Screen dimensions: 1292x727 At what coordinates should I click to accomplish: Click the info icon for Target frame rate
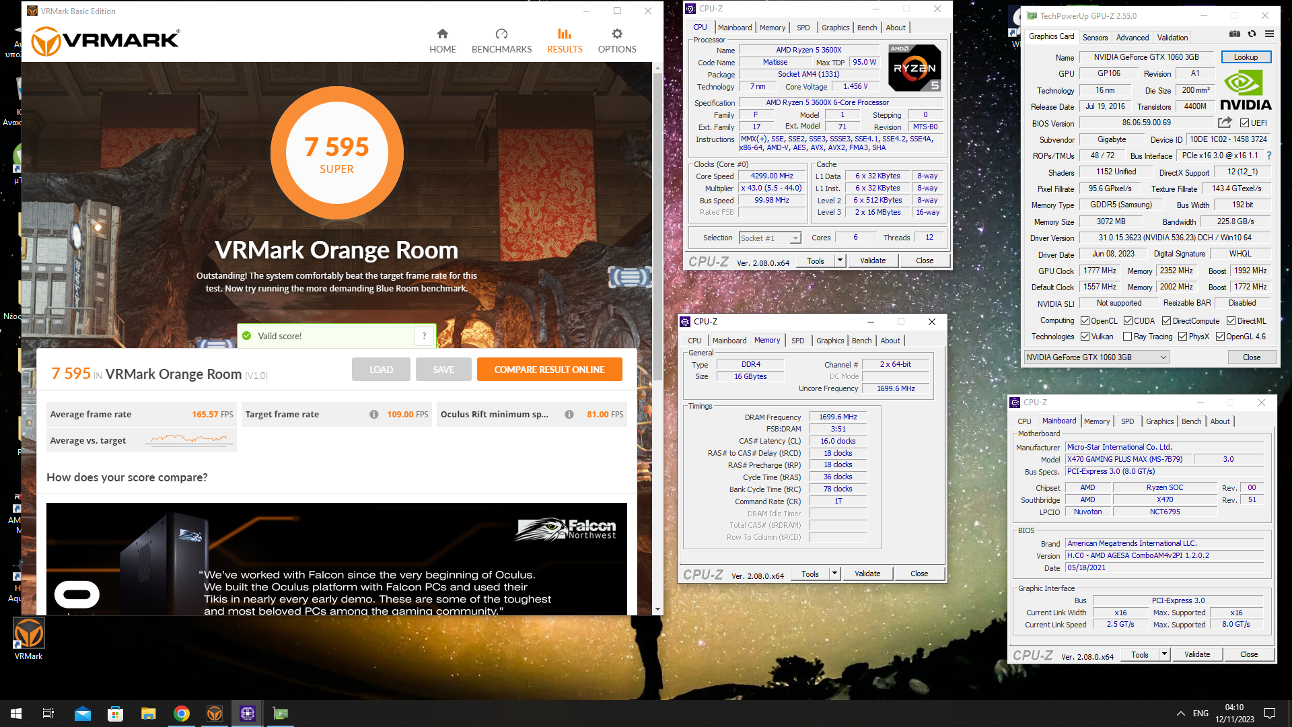373,415
